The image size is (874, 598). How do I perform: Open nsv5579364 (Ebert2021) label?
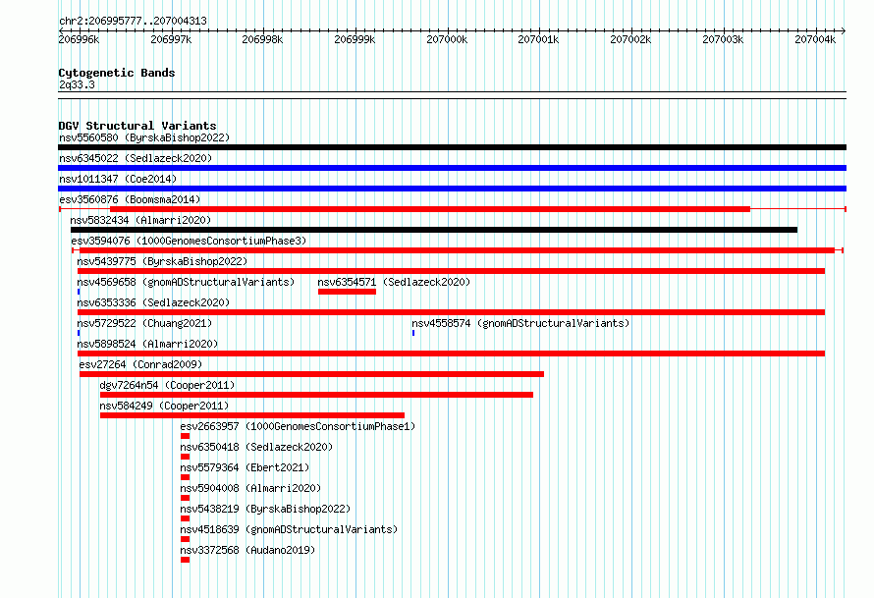[x=245, y=467]
